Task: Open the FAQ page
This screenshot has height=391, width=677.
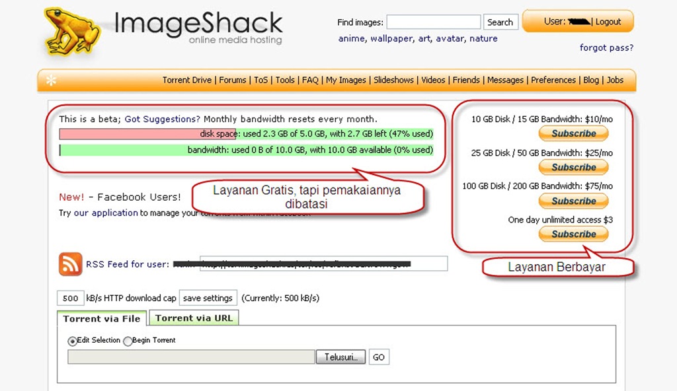Action: 310,80
